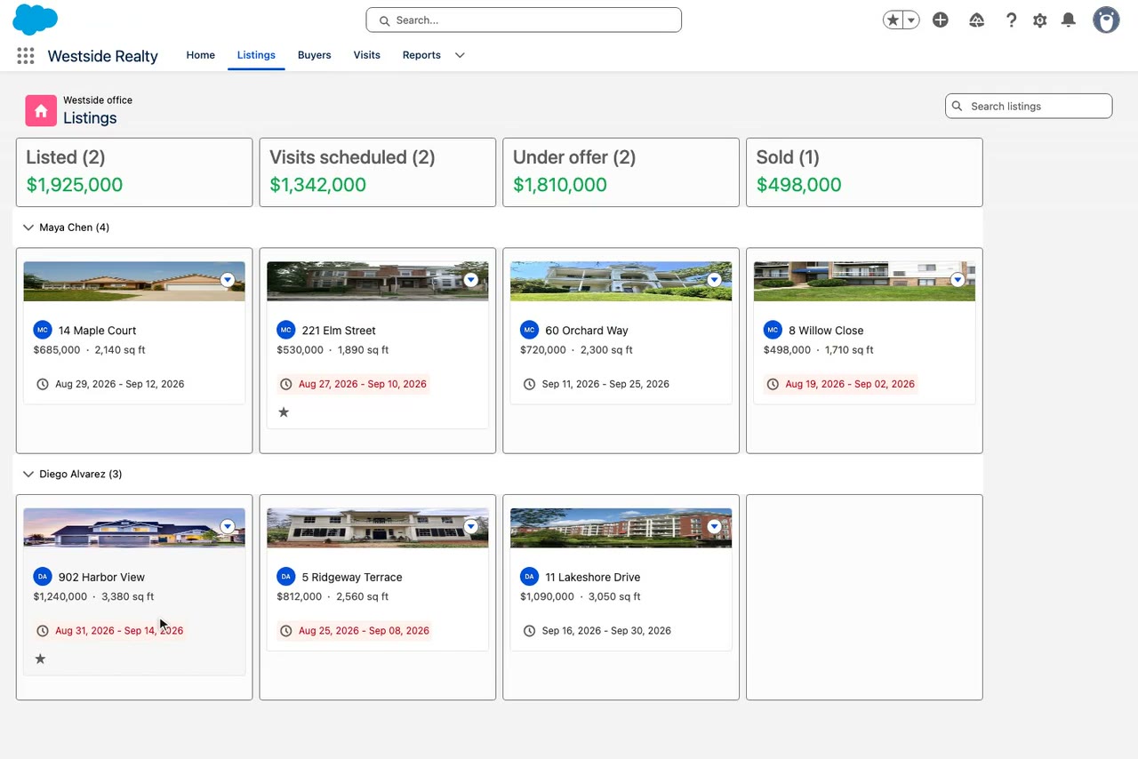Screen dimensions: 1138x759
Task: Toggle the star on 902 Harbor View card
Action: coord(40,659)
